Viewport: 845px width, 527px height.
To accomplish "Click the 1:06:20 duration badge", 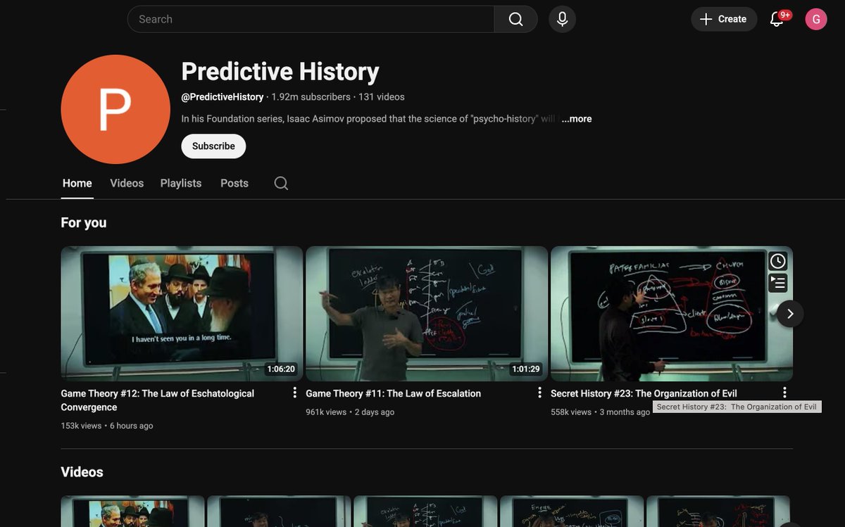I will coord(281,369).
